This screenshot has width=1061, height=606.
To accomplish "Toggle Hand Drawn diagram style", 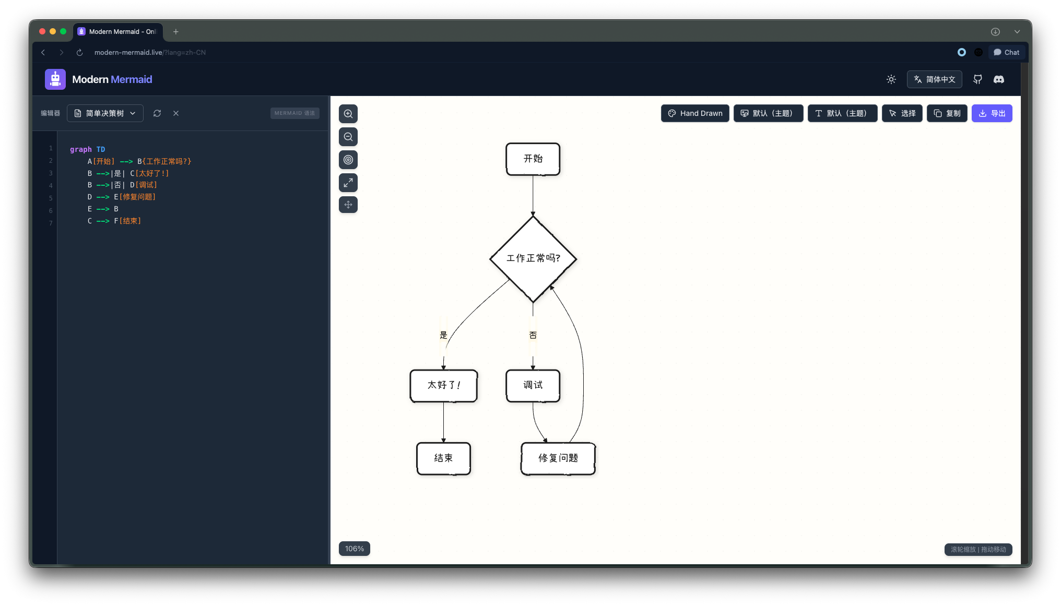I will pos(695,113).
